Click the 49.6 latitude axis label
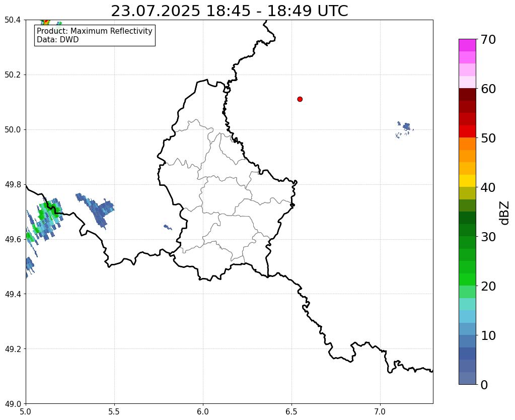Screen dimensions: 515x420 pyautogui.click(x=13, y=240)
